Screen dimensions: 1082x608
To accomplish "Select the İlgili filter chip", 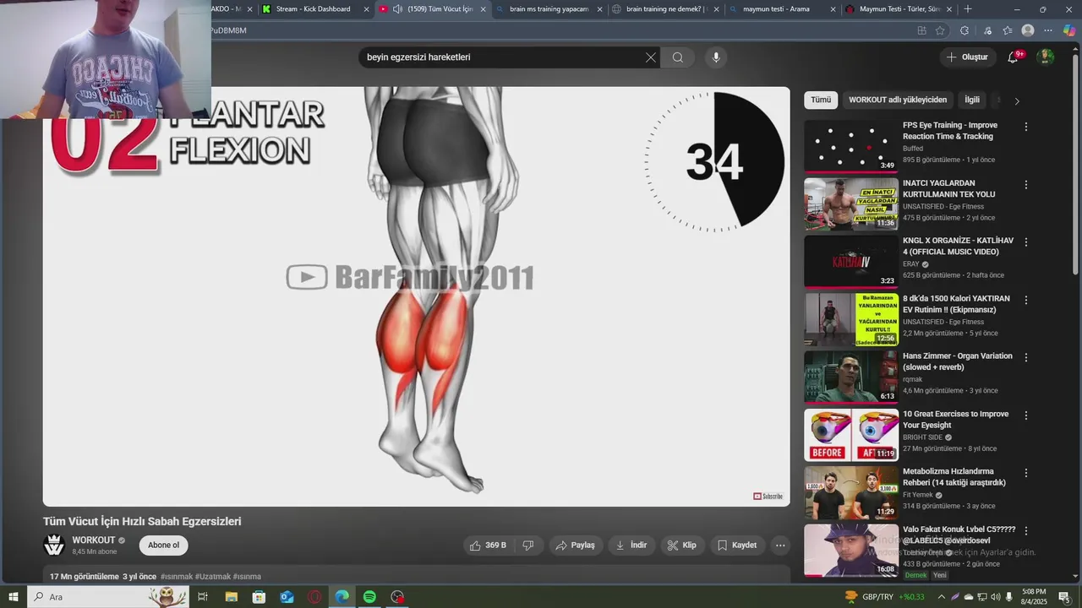I will pyautogui.click(x=972, y=100).
